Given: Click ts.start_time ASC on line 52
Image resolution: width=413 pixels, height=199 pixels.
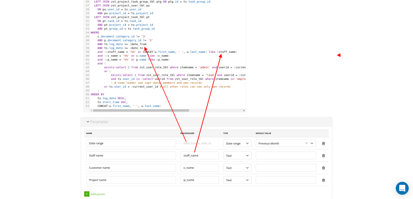Looking at the screenshot, I should 113,102.
